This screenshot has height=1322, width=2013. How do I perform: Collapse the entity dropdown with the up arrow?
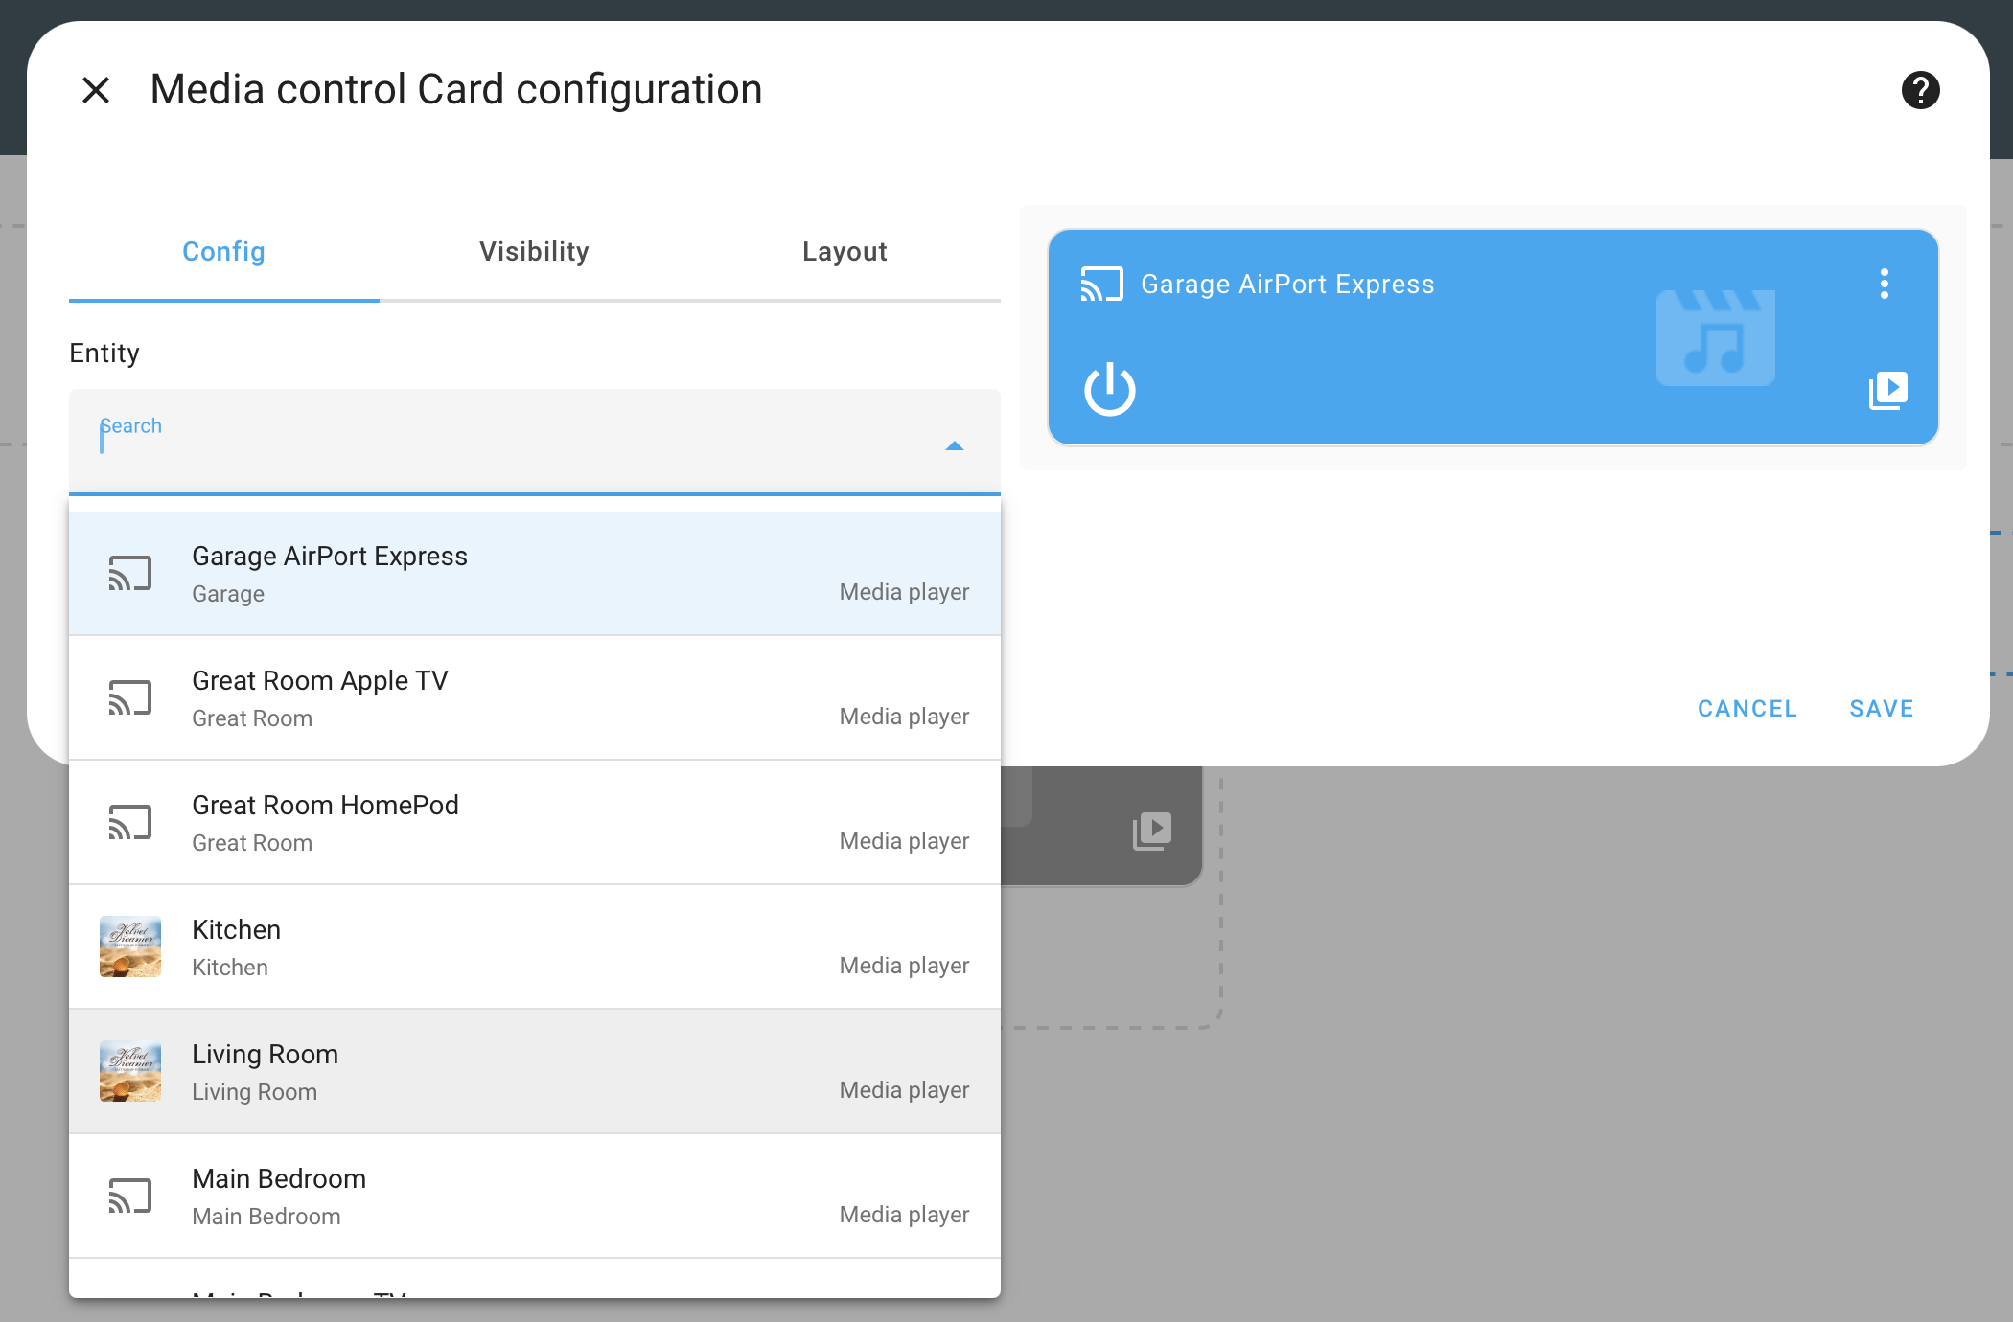point(954,446)
